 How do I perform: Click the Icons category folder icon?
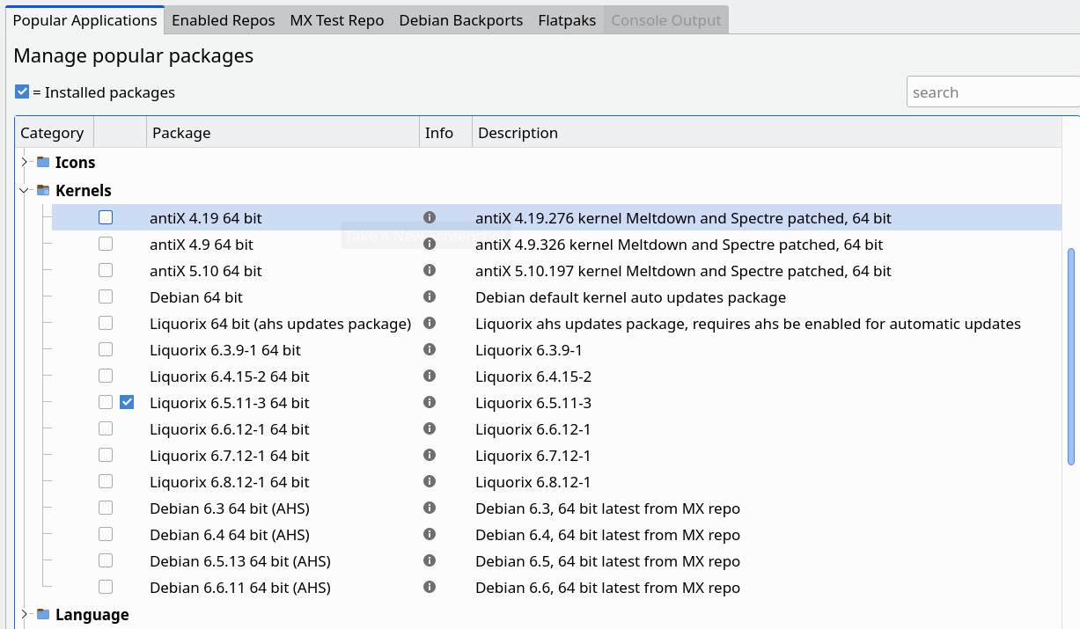click(x=43, y=162)
